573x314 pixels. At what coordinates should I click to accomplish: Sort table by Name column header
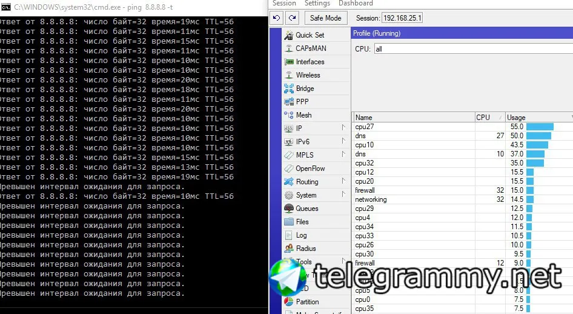(414, 118)
